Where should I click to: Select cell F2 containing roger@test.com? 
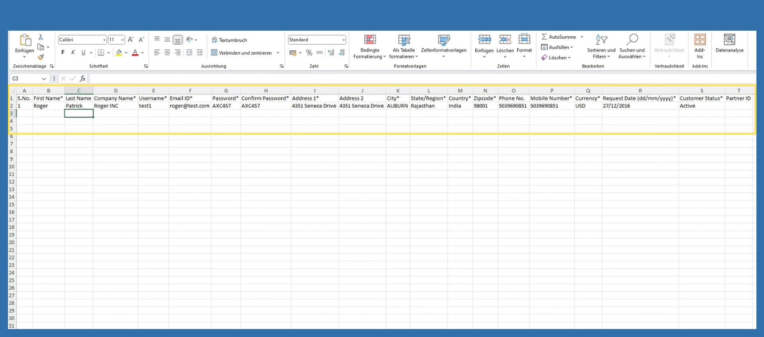(189, 106)
